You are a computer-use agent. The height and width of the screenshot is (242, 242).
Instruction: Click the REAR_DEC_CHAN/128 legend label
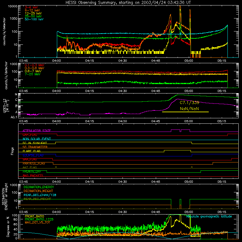click(40, 195)
